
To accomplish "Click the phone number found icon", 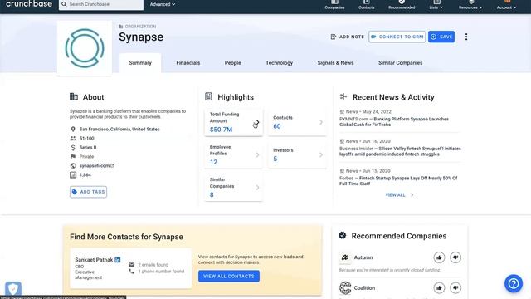I will [x=131, y=272].
